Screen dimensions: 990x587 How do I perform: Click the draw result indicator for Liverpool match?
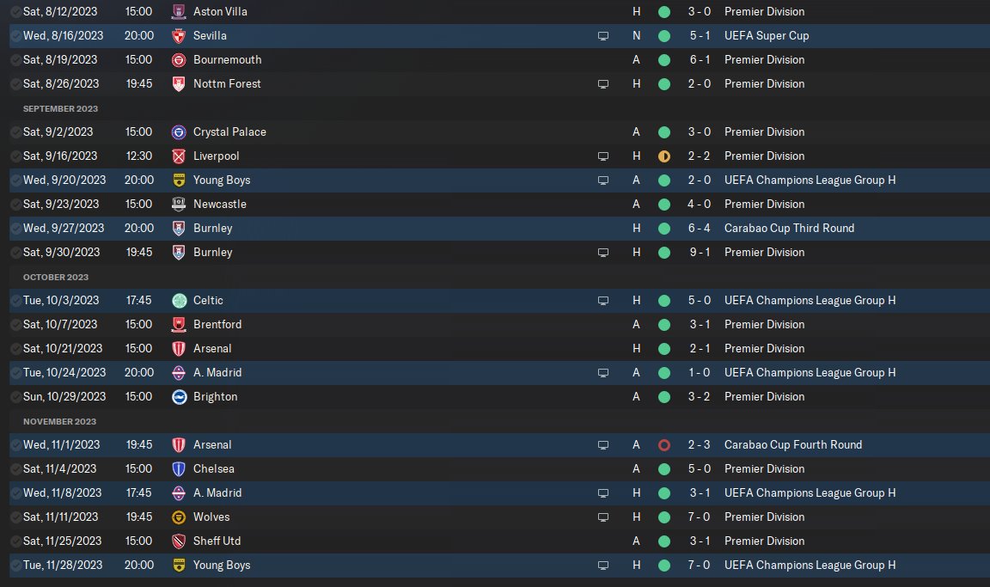pyautogui.click(x=664, y=156)
